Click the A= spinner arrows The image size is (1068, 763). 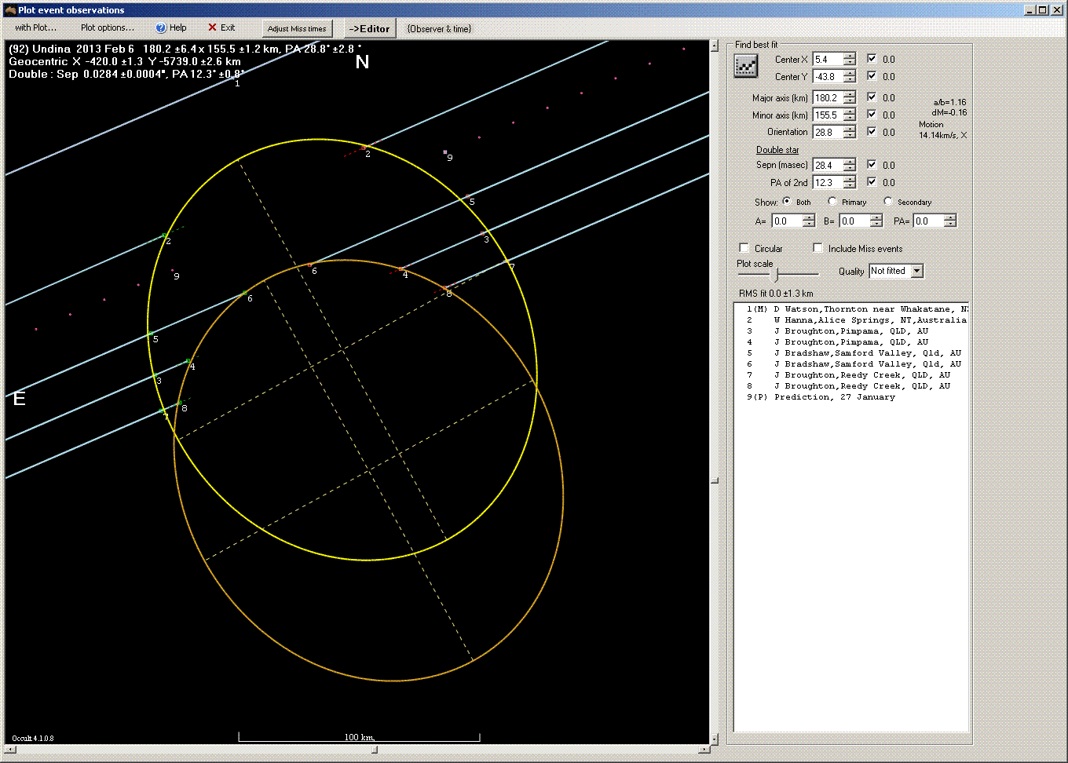coord(809,221)
